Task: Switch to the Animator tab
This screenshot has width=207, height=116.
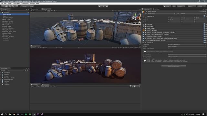Action: 35,9
